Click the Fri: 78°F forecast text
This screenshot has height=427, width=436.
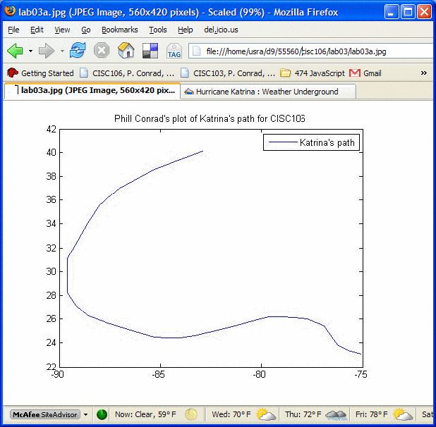(x=372, y=414)
